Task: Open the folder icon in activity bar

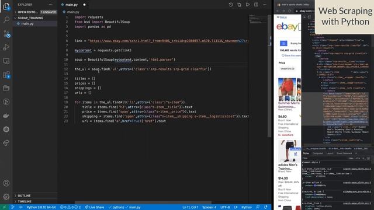Action: click(6, 88)
